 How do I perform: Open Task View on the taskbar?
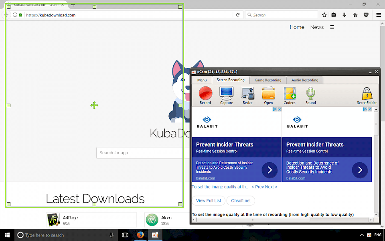point(125,235)
